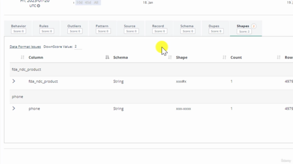Select the All time range button
Viewport: 293px width, 164px height.
(96, 2)
